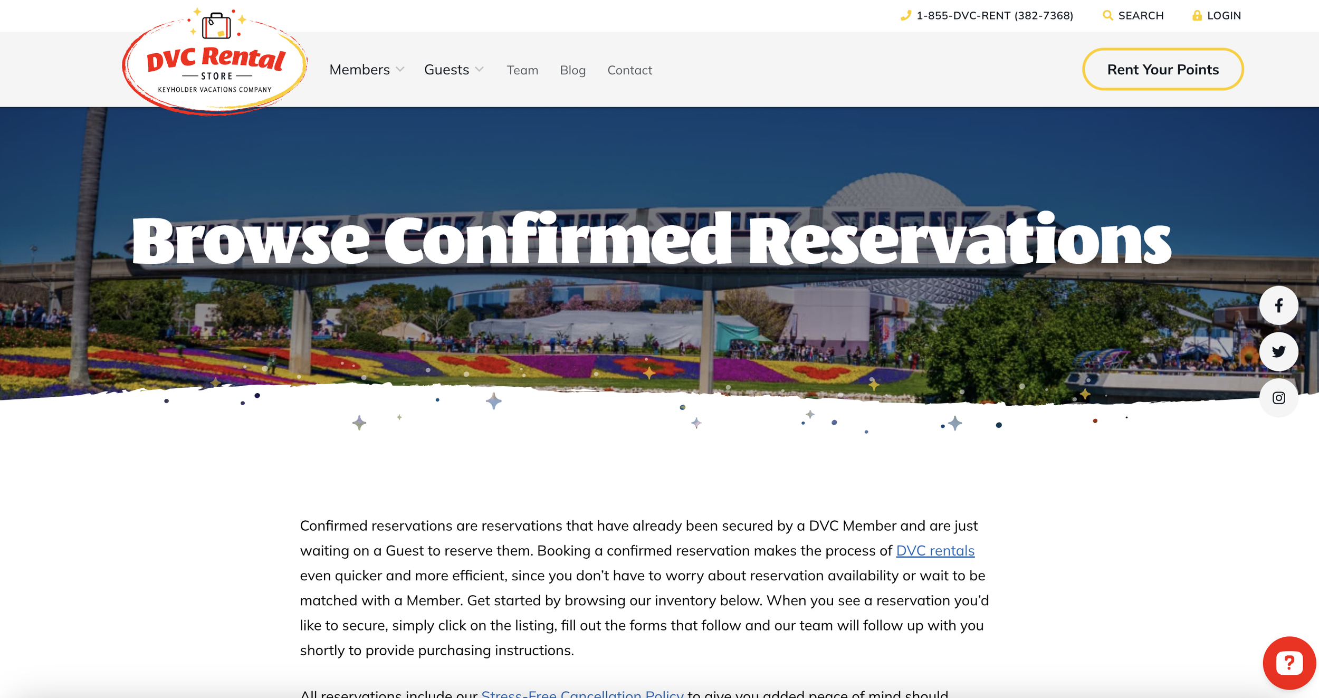Image resolution: width=1319 pixels, height=698 pixels.
Task: Open the Blog nav link
Action: (572, 70)
